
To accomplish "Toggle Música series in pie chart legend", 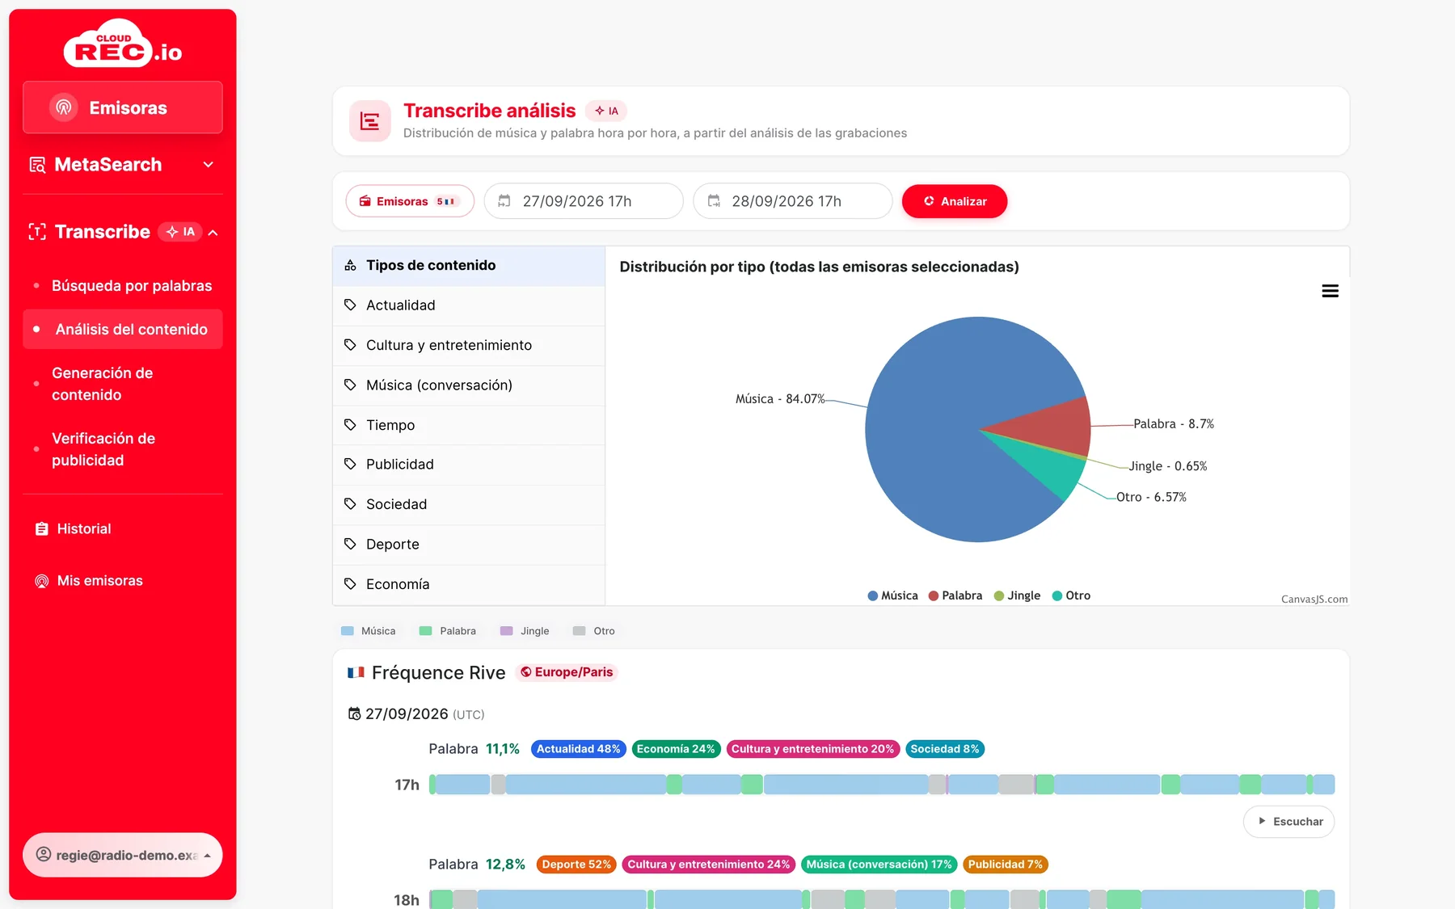I will point(892,595).
